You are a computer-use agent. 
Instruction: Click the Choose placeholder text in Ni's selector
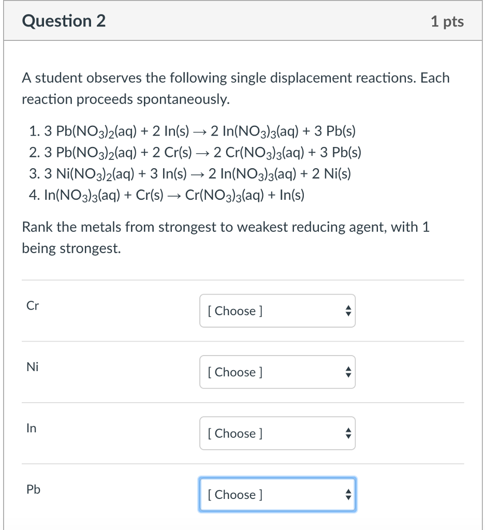click(x=236, y=372)
